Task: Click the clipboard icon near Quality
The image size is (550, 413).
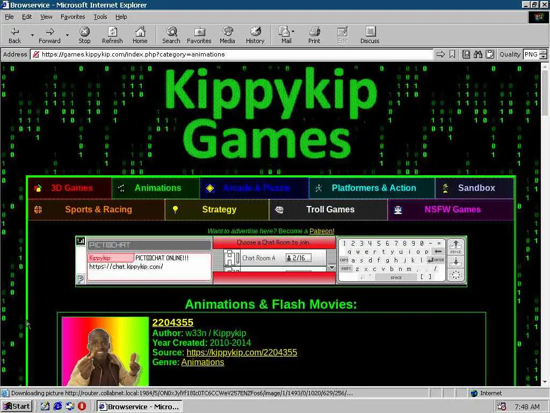Action: 490,54
